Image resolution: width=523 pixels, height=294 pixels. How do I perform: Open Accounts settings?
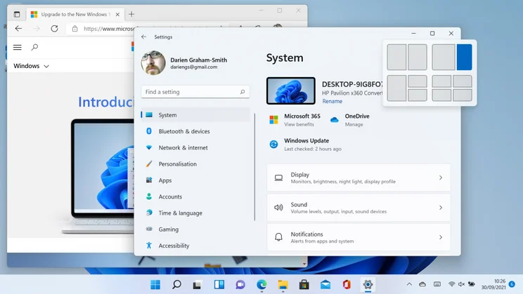[195, 196]
